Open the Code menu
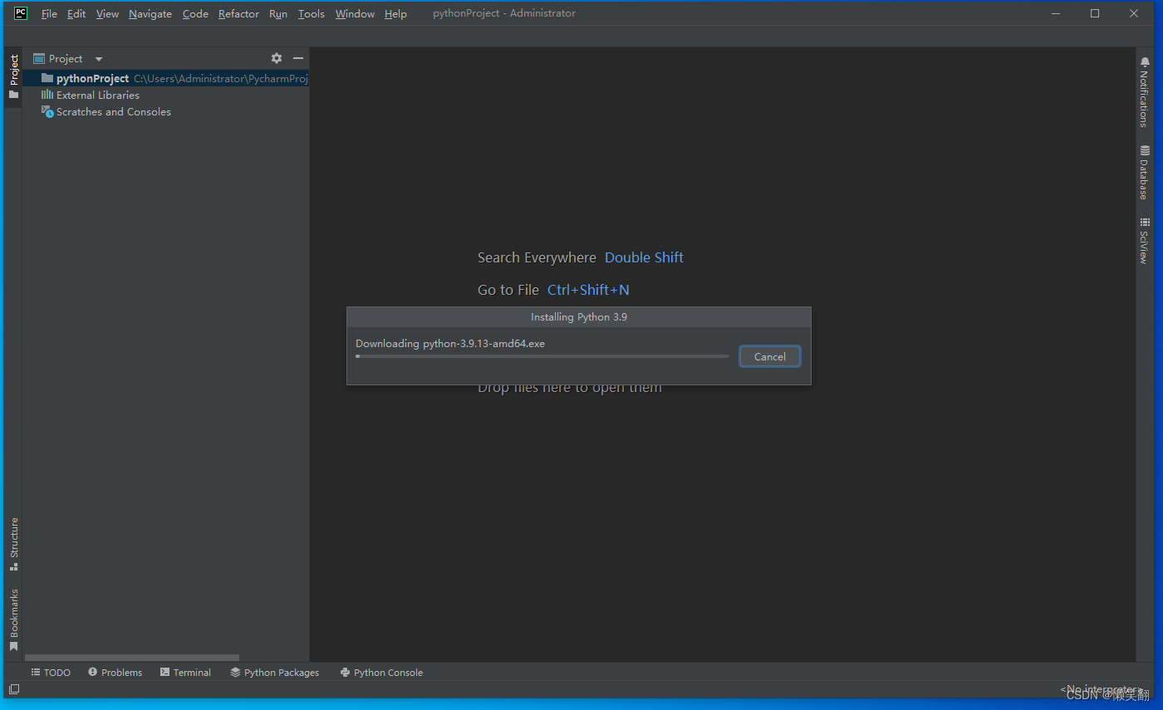 [195, 13]
